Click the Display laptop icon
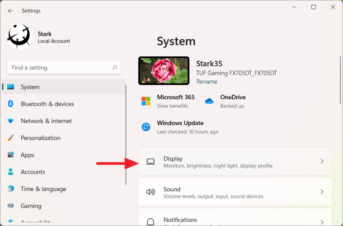Screen dimensions: 343x226 [150, 161]
